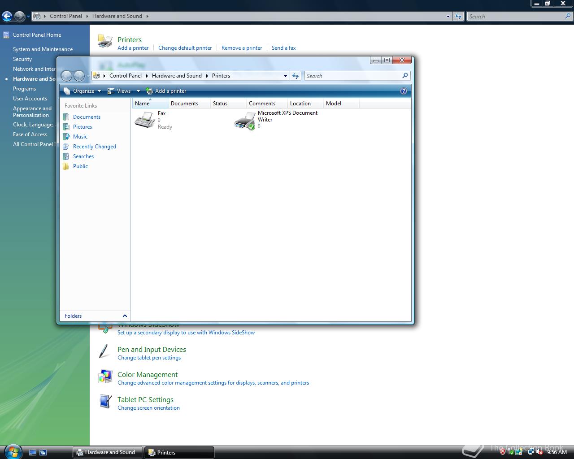Sort by the Location column header

click(305, 104)
